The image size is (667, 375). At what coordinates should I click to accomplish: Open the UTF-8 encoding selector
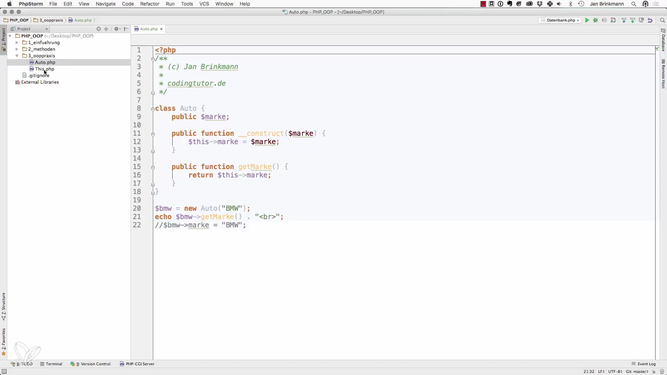(615, 372)
